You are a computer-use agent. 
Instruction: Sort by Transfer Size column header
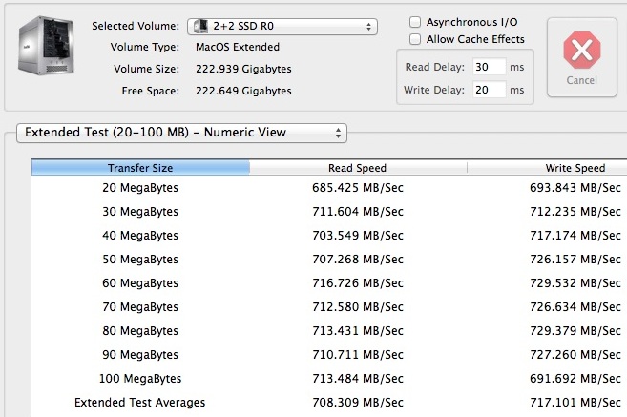tap(140, 168)
